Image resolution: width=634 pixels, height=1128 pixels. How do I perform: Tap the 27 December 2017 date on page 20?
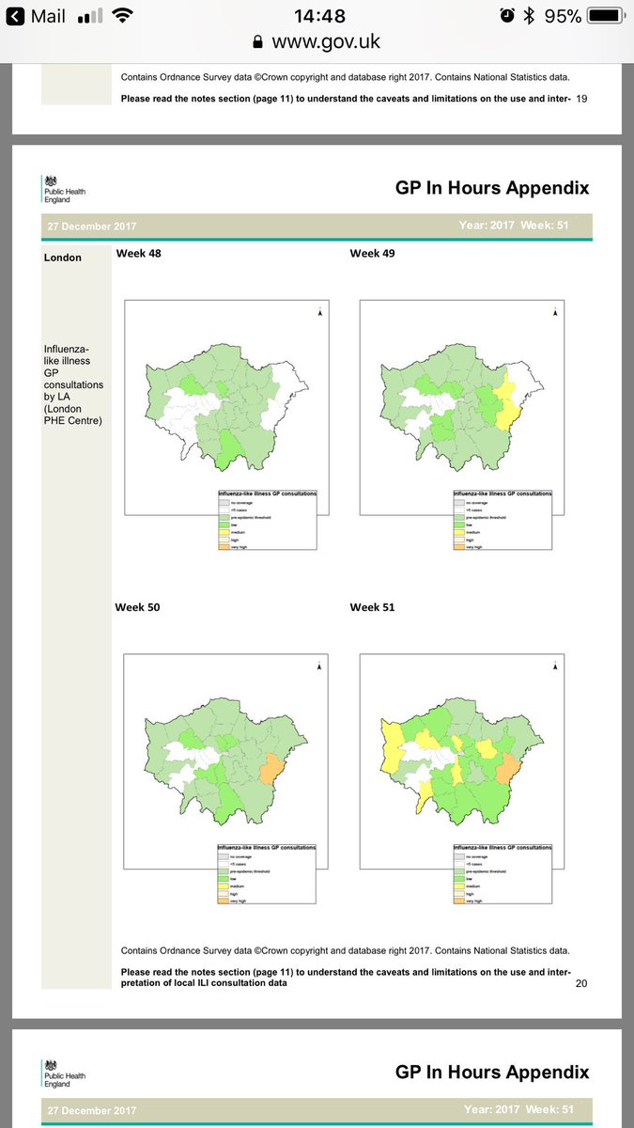pos(93,227)
